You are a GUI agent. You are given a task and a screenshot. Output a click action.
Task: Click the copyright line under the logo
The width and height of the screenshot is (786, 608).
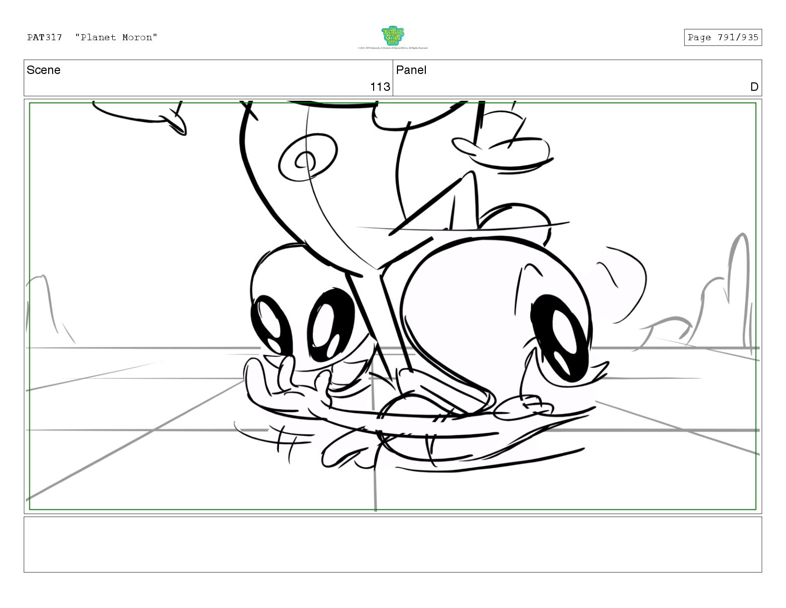pos(393,48)
